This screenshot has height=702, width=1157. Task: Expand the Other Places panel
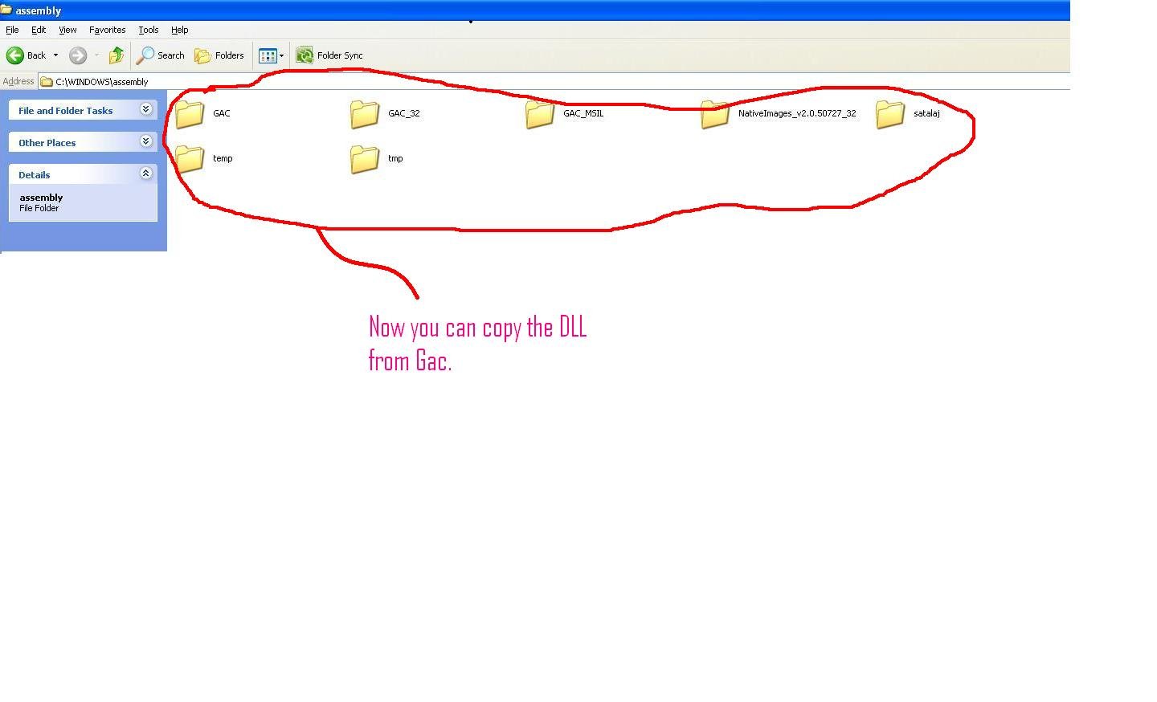[x=146, y=141]
